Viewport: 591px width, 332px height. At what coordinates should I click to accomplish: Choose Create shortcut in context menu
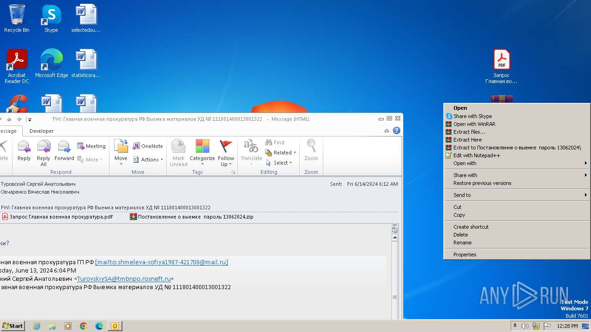[517, 227]
